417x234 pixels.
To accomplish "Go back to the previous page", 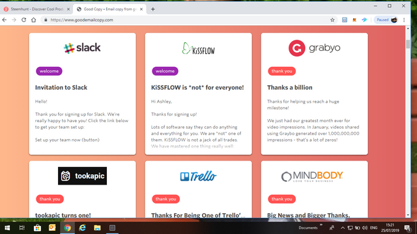I will pyautogui.click(x=5, y=20).
